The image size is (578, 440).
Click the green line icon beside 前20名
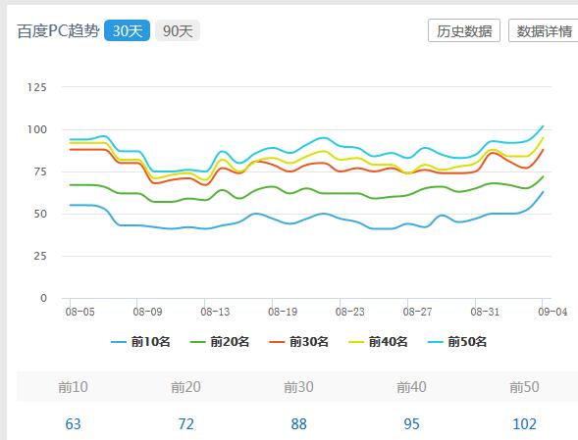197,342
